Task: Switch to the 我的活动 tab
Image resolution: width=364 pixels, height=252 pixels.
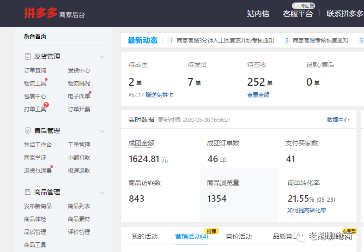Action: click(145, 236)
